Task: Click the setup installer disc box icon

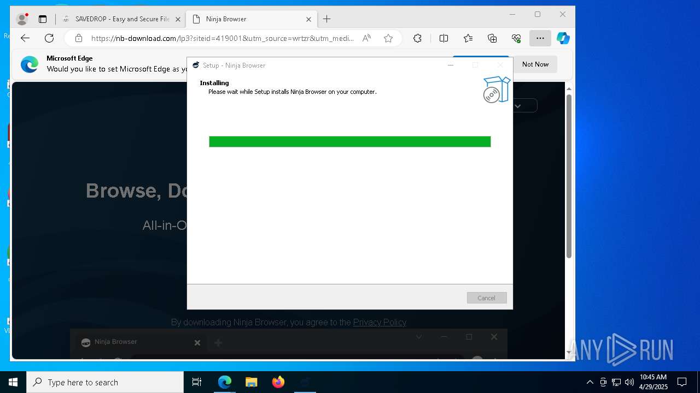Action: coord(497,90)
